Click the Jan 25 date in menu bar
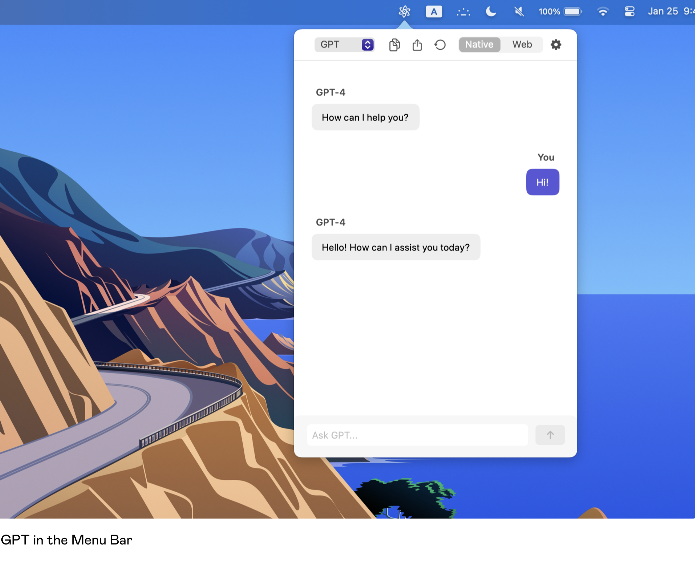695x561 pixels. (x=663, y=12)
